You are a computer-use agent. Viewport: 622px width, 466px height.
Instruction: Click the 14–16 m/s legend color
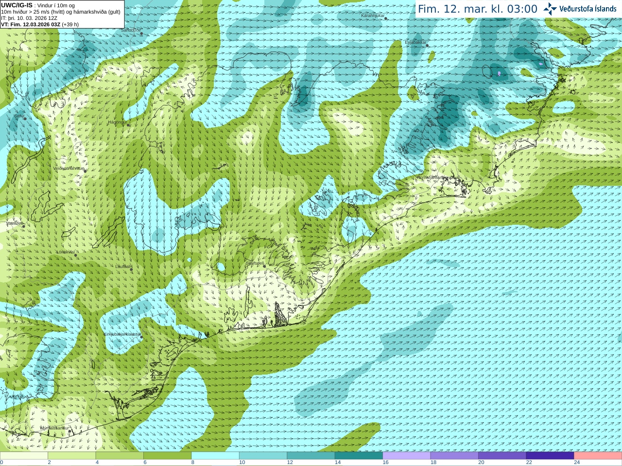tap(359, 456)
